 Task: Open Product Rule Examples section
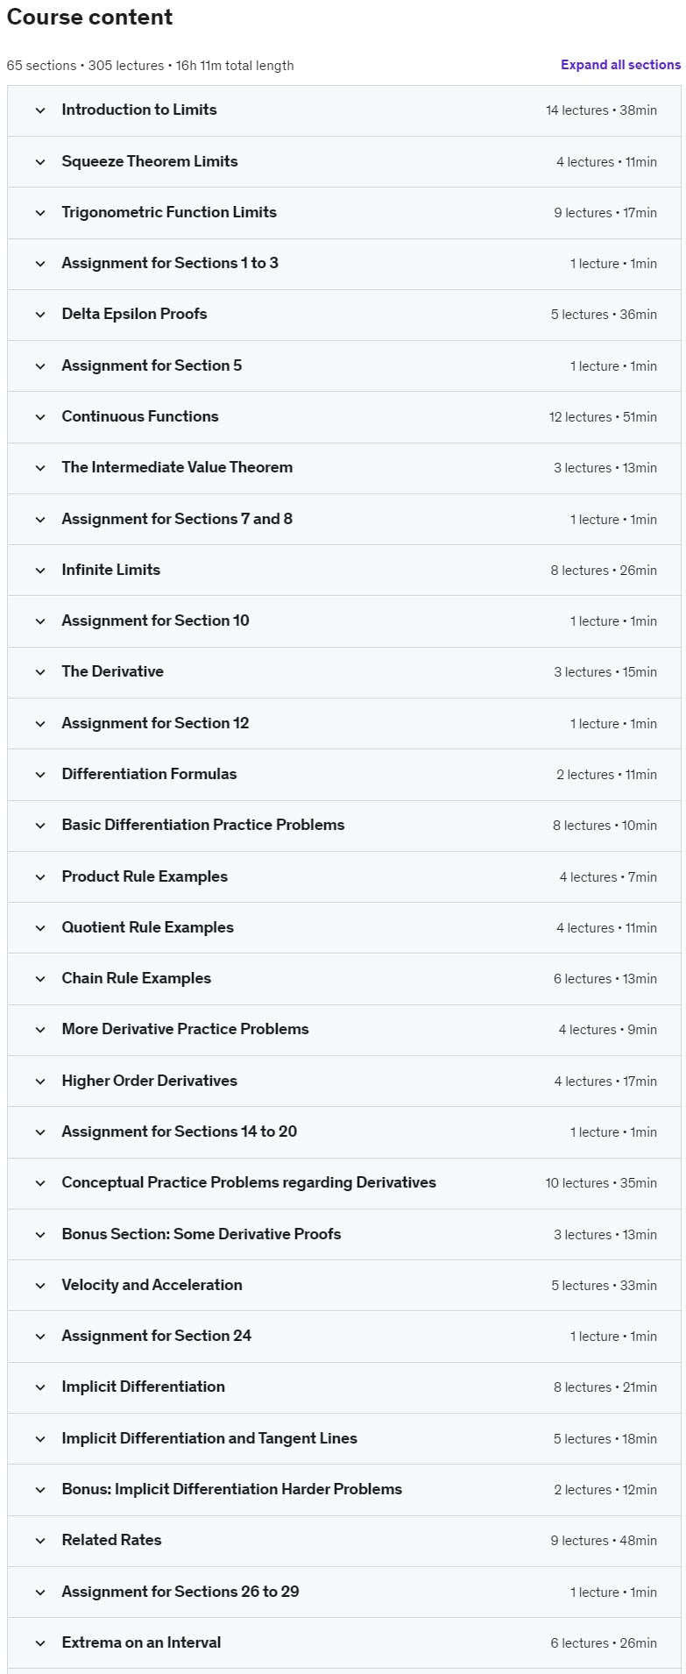145,876
